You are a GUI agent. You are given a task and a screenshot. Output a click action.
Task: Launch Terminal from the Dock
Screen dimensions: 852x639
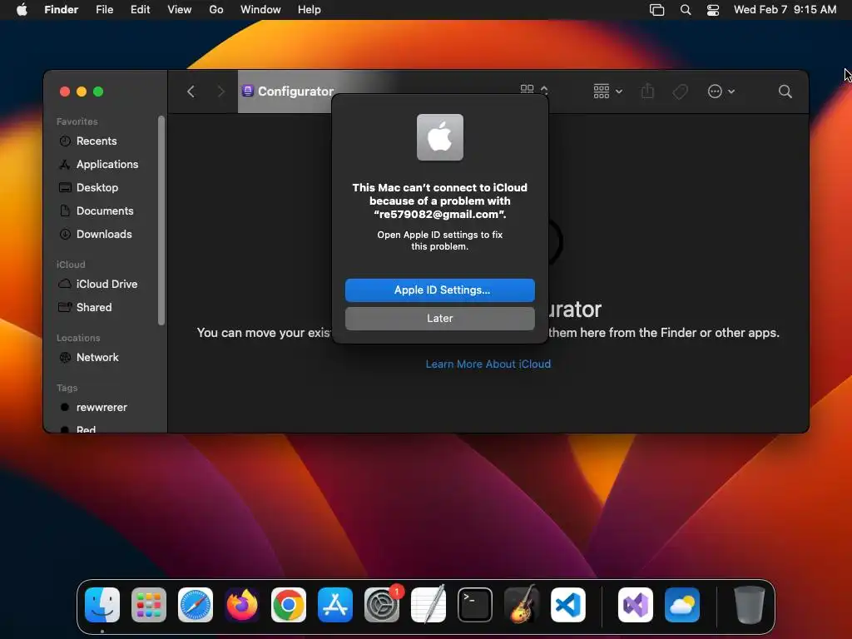click(475, 605)
